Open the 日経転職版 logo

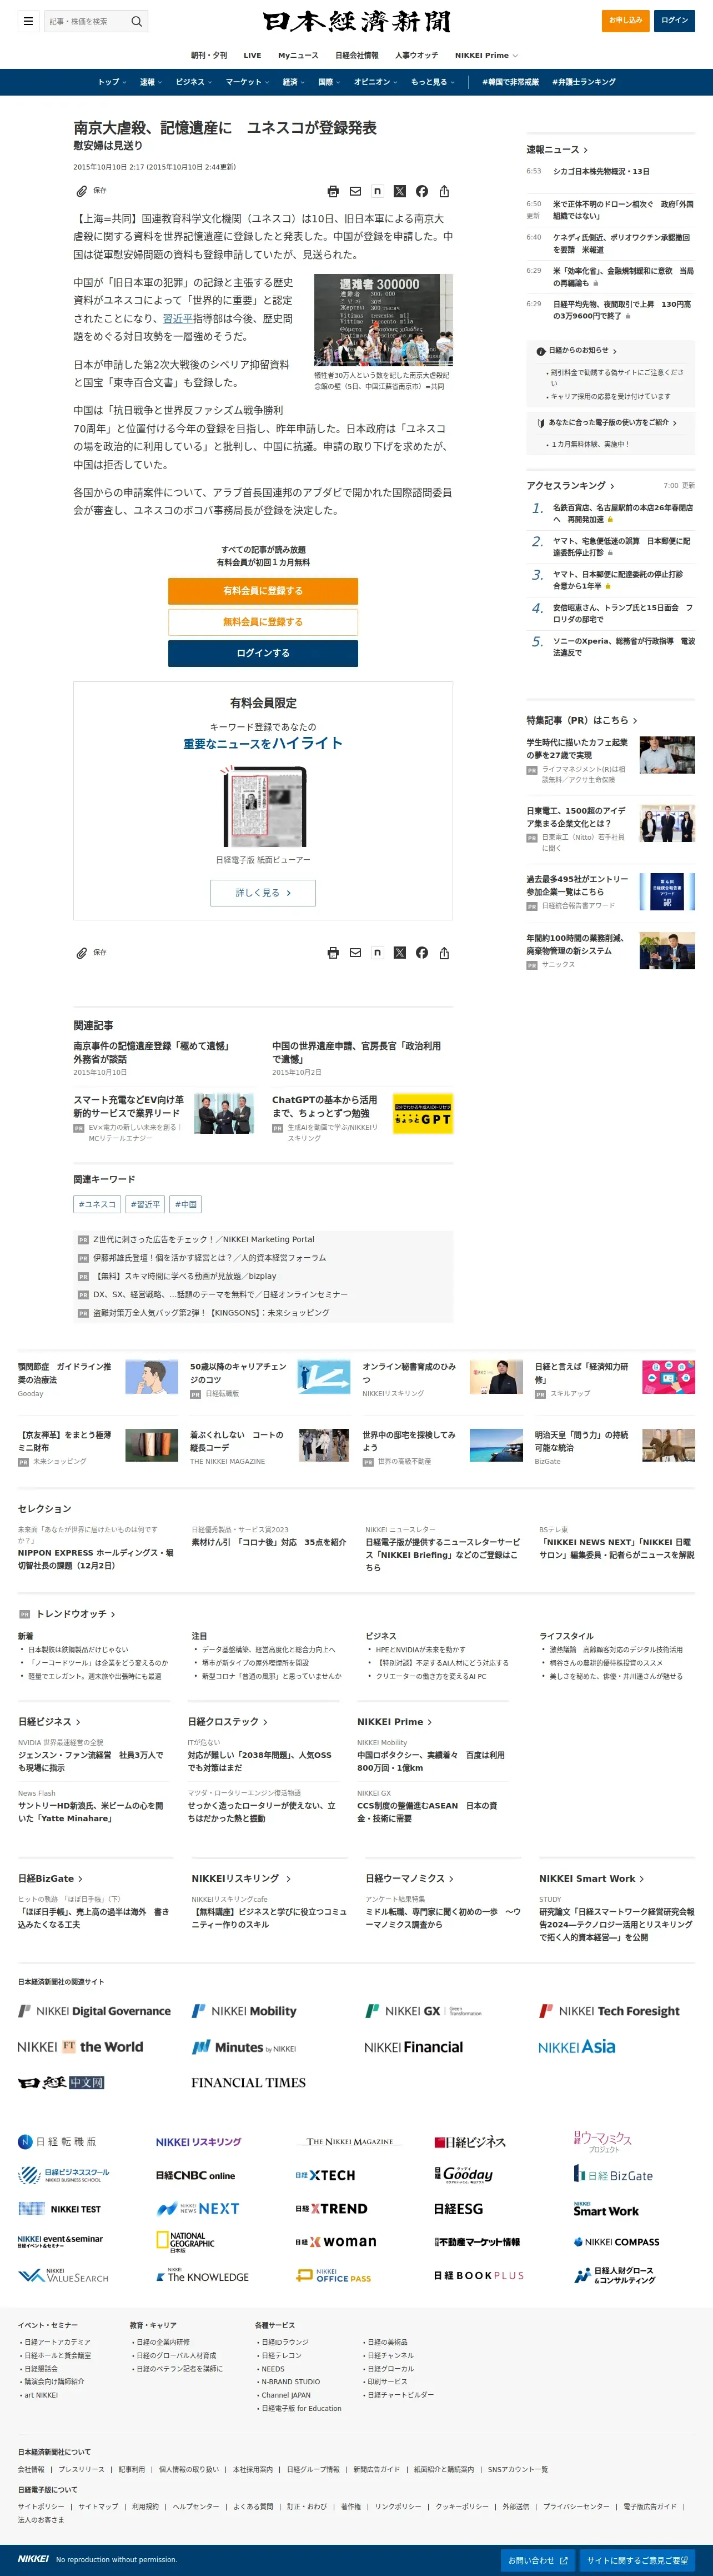coord(57,2141)
